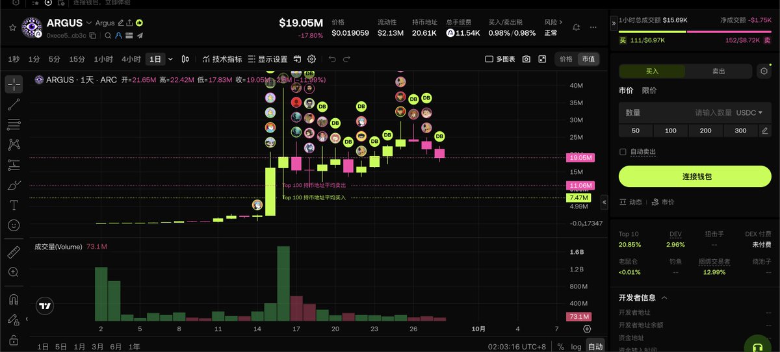Share the ARGUS token page
Viewport: 780px width, 352px height.
pyautogui.click(x=130, y=23)
